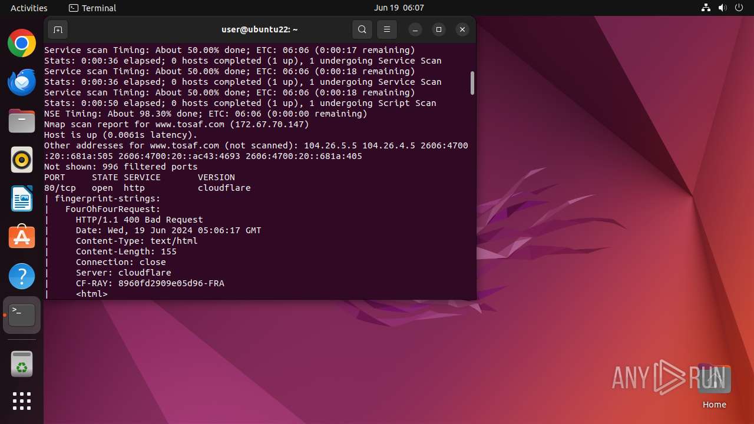Open Terminal app menu in top bar
Screen dimensions: 754x424
click(92, 8)
